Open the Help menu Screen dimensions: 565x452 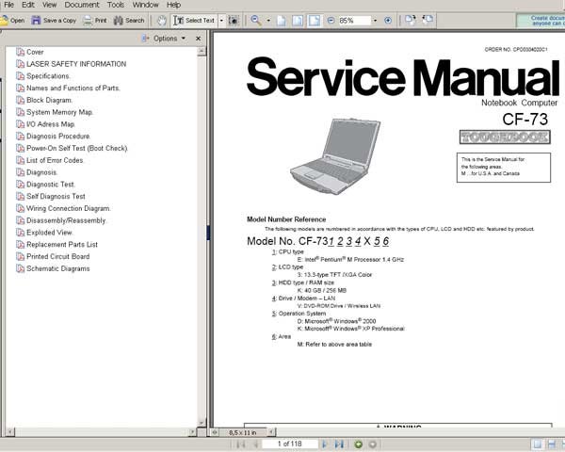173,5
